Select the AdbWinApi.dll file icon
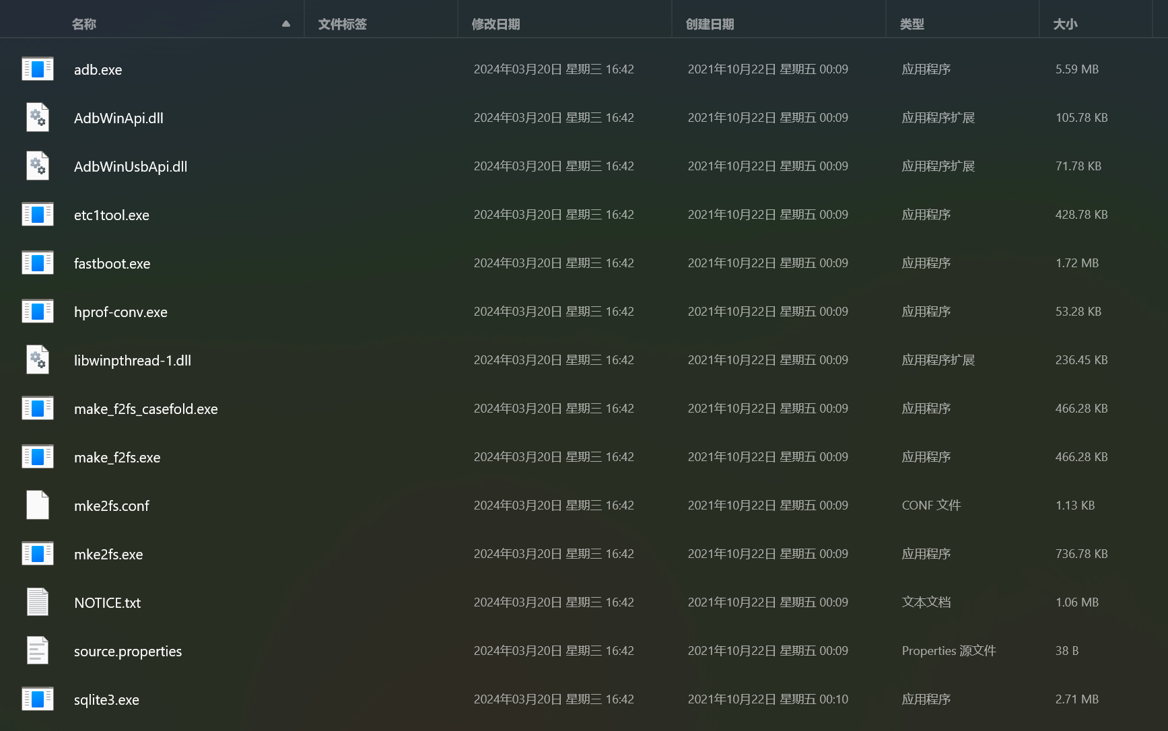This screenshot has height=731, width=1168. [x=38, y=118]
